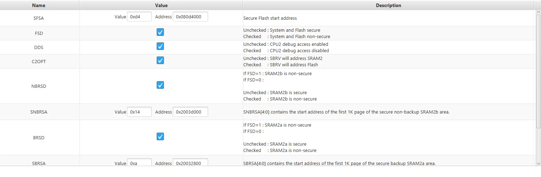
Task: Select the SNBRSA Address field 0x2003d000
Action: (x=190, y=112)
